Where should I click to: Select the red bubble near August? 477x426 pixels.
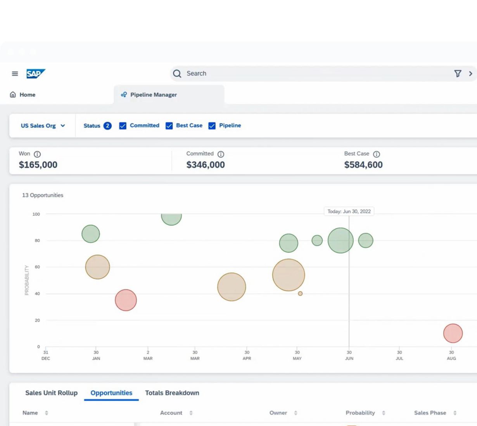[x=453, y=333]
